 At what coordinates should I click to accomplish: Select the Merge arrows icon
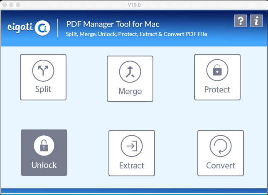point(130,72)
